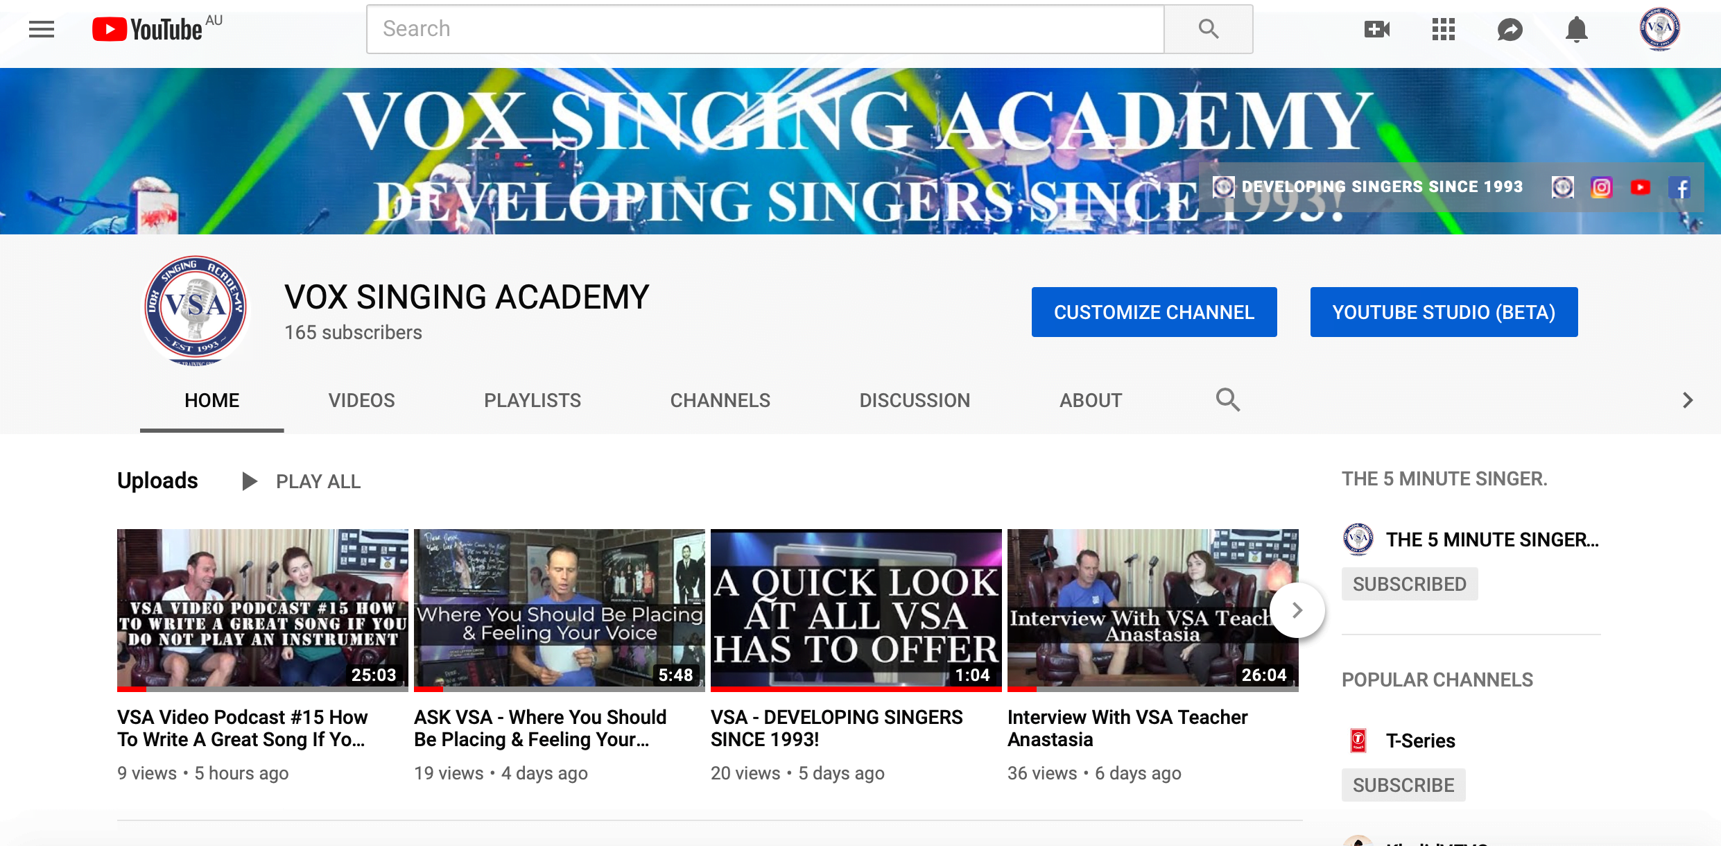Viewport: 1721px width, 846px height.
Task: Click the Customize Channel button
Action: (x=1154, y=312)
